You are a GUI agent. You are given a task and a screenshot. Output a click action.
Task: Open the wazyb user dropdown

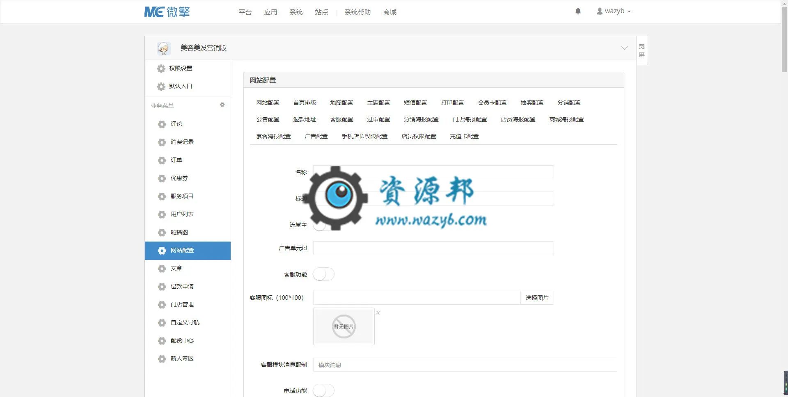tap(614, 11)
